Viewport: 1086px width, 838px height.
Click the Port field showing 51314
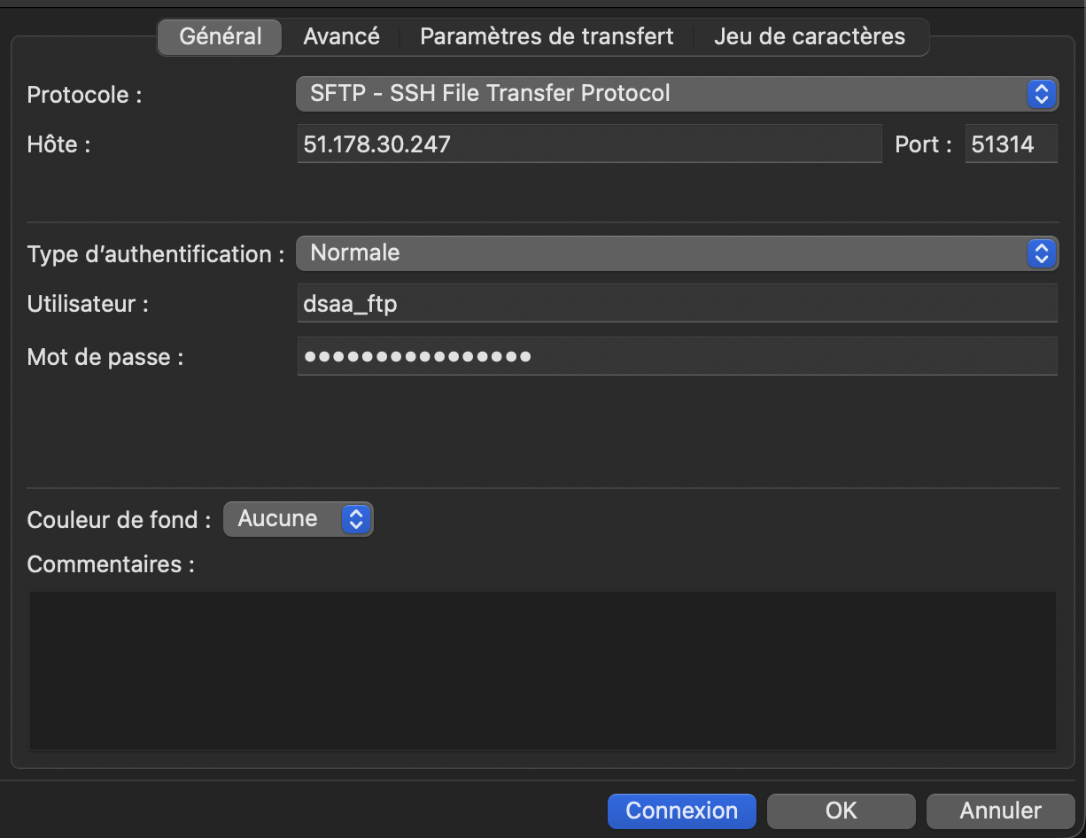(1011, 144)
